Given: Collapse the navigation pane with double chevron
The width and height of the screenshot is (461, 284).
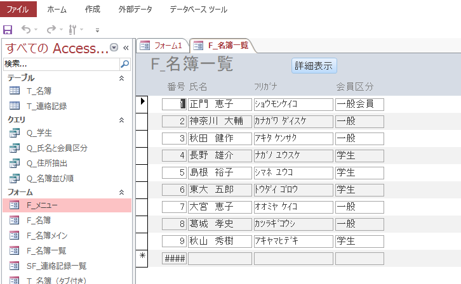Looking at the screenshot, I should (x=126, y=48).
